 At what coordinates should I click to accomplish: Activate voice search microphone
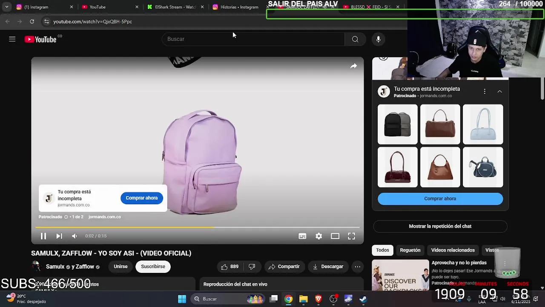[x=378, y=39]
